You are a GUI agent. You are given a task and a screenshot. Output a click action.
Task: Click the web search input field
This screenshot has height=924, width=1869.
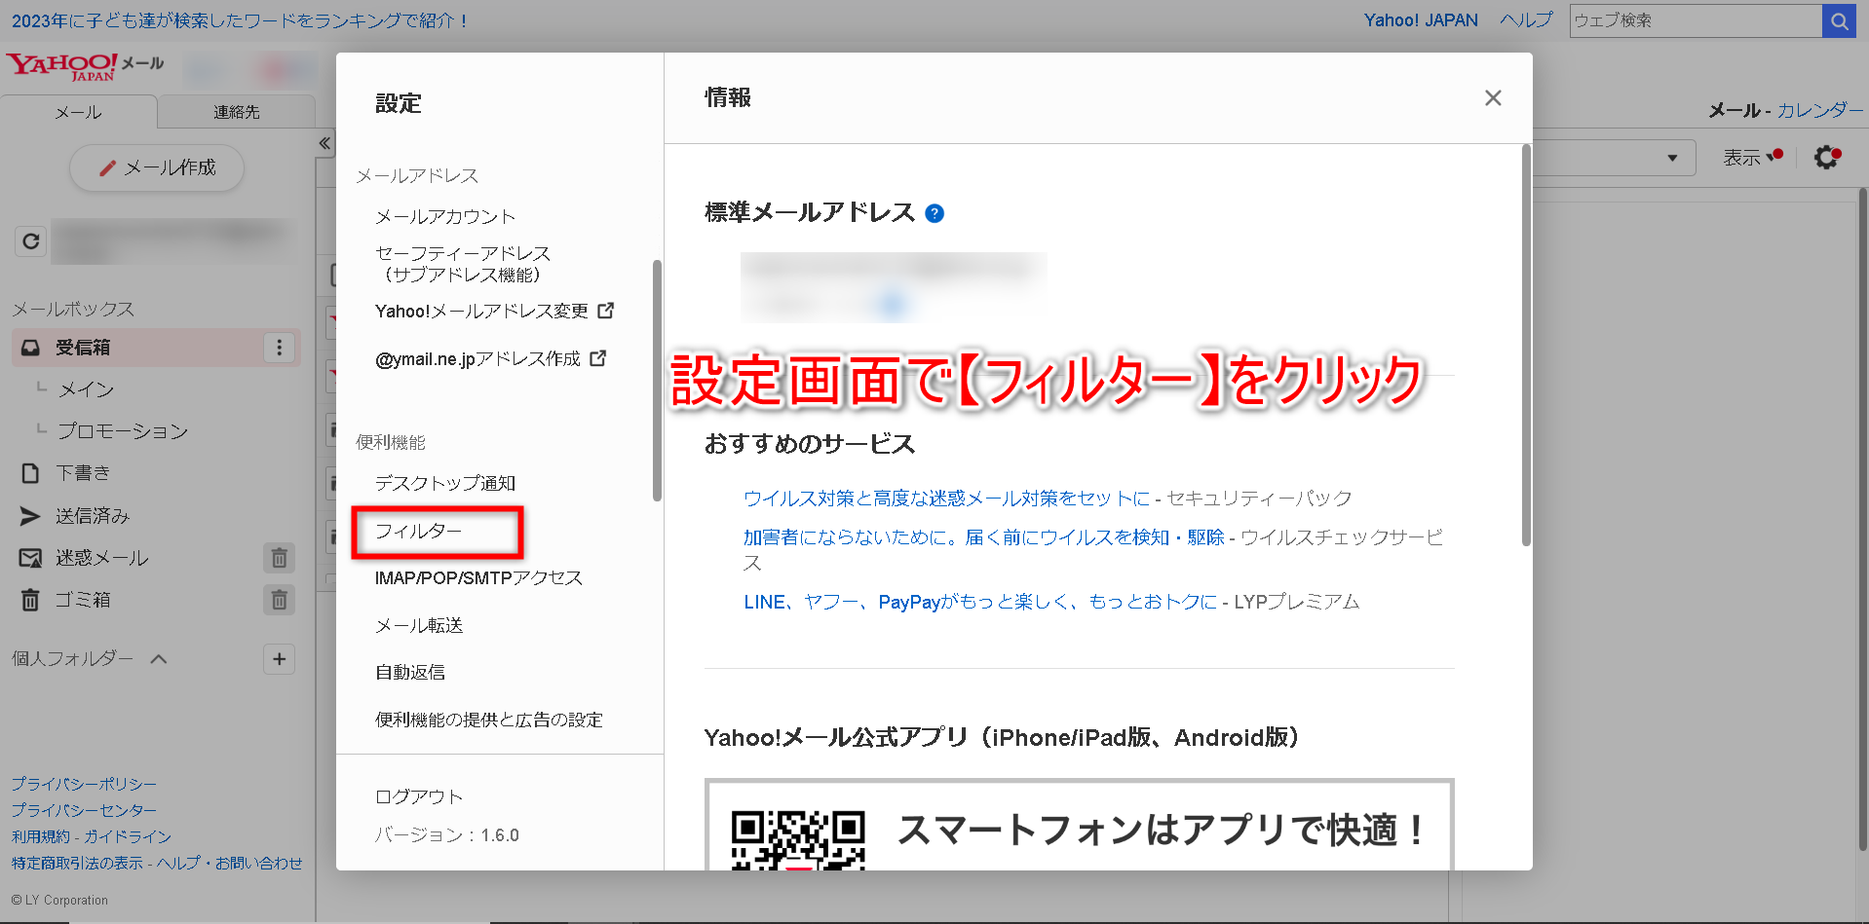click(1695, 20)
